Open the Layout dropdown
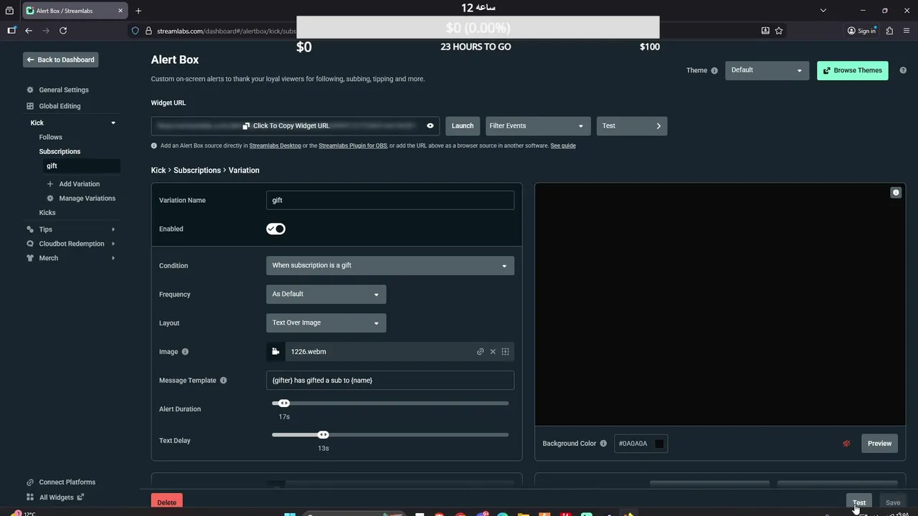 326,322
